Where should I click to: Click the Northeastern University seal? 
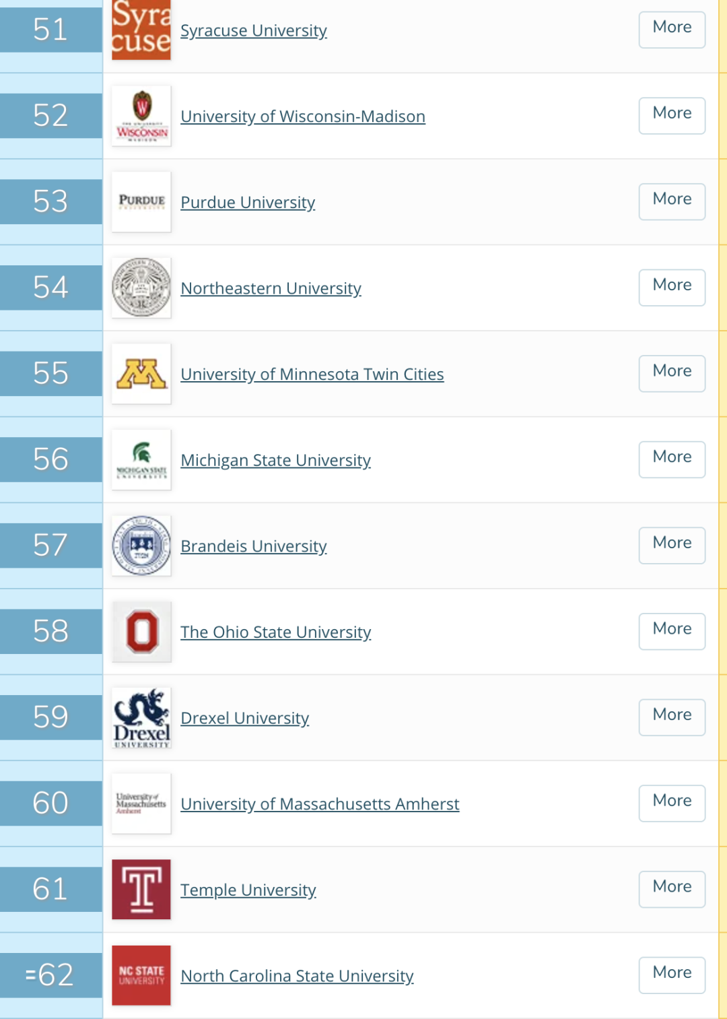[141, 288]
